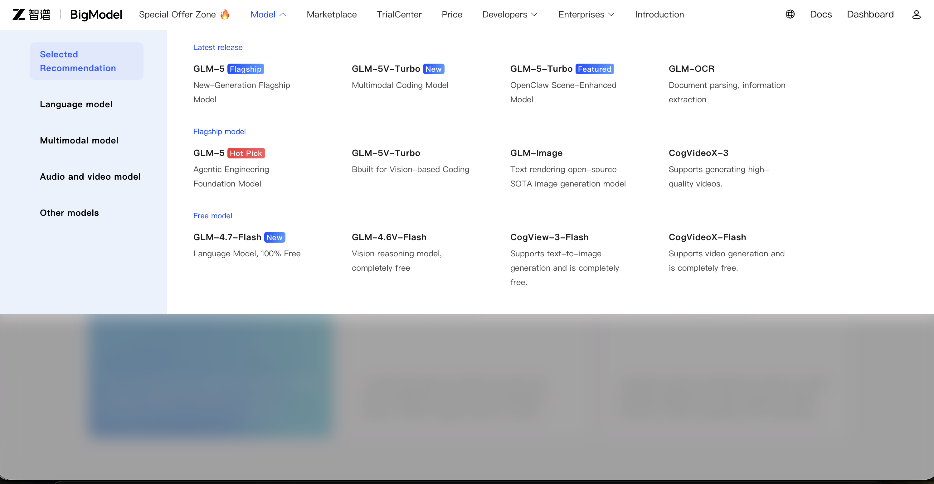The image size is (934, 484).
Task: Click 'Supports generating high-quality videos.' text
Action: (719, 177)
